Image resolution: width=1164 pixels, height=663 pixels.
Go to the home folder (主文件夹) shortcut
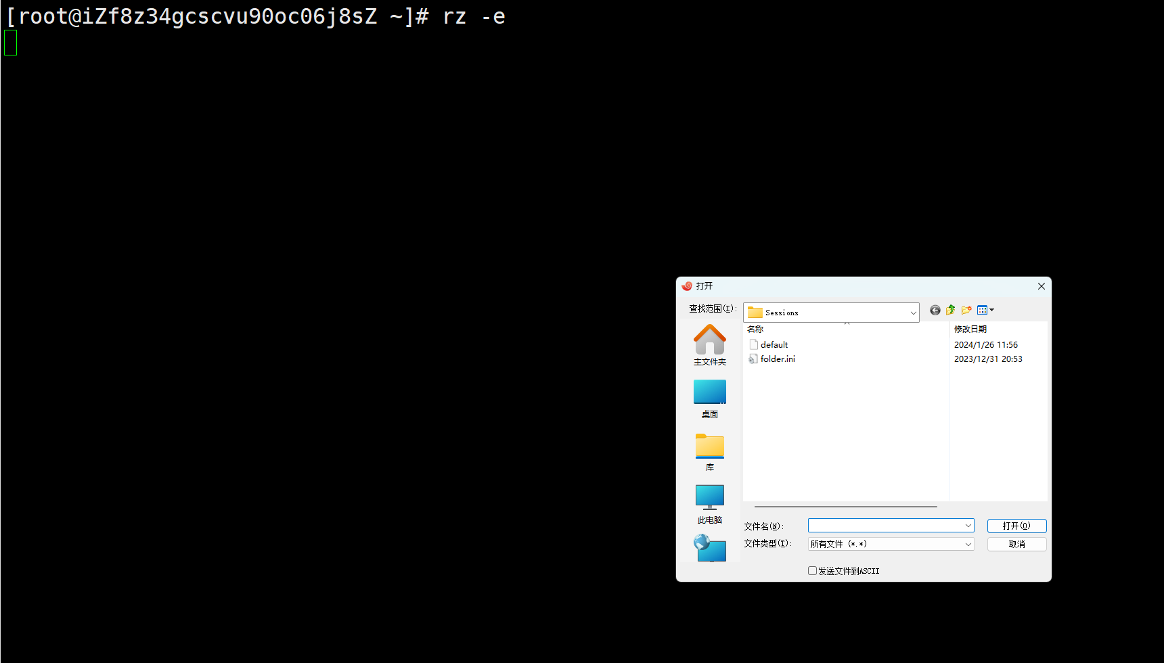(x=709, y=345)
